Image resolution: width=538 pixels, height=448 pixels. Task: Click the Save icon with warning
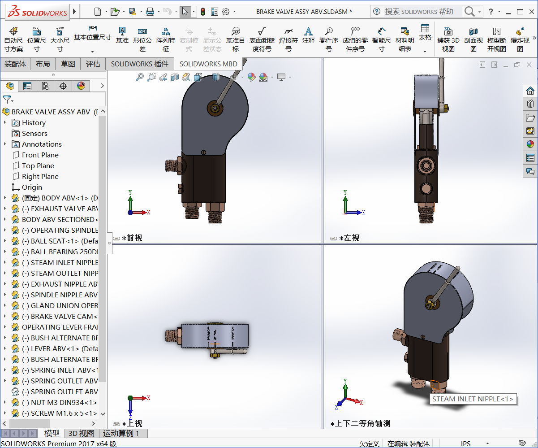(x=132, y=11)
